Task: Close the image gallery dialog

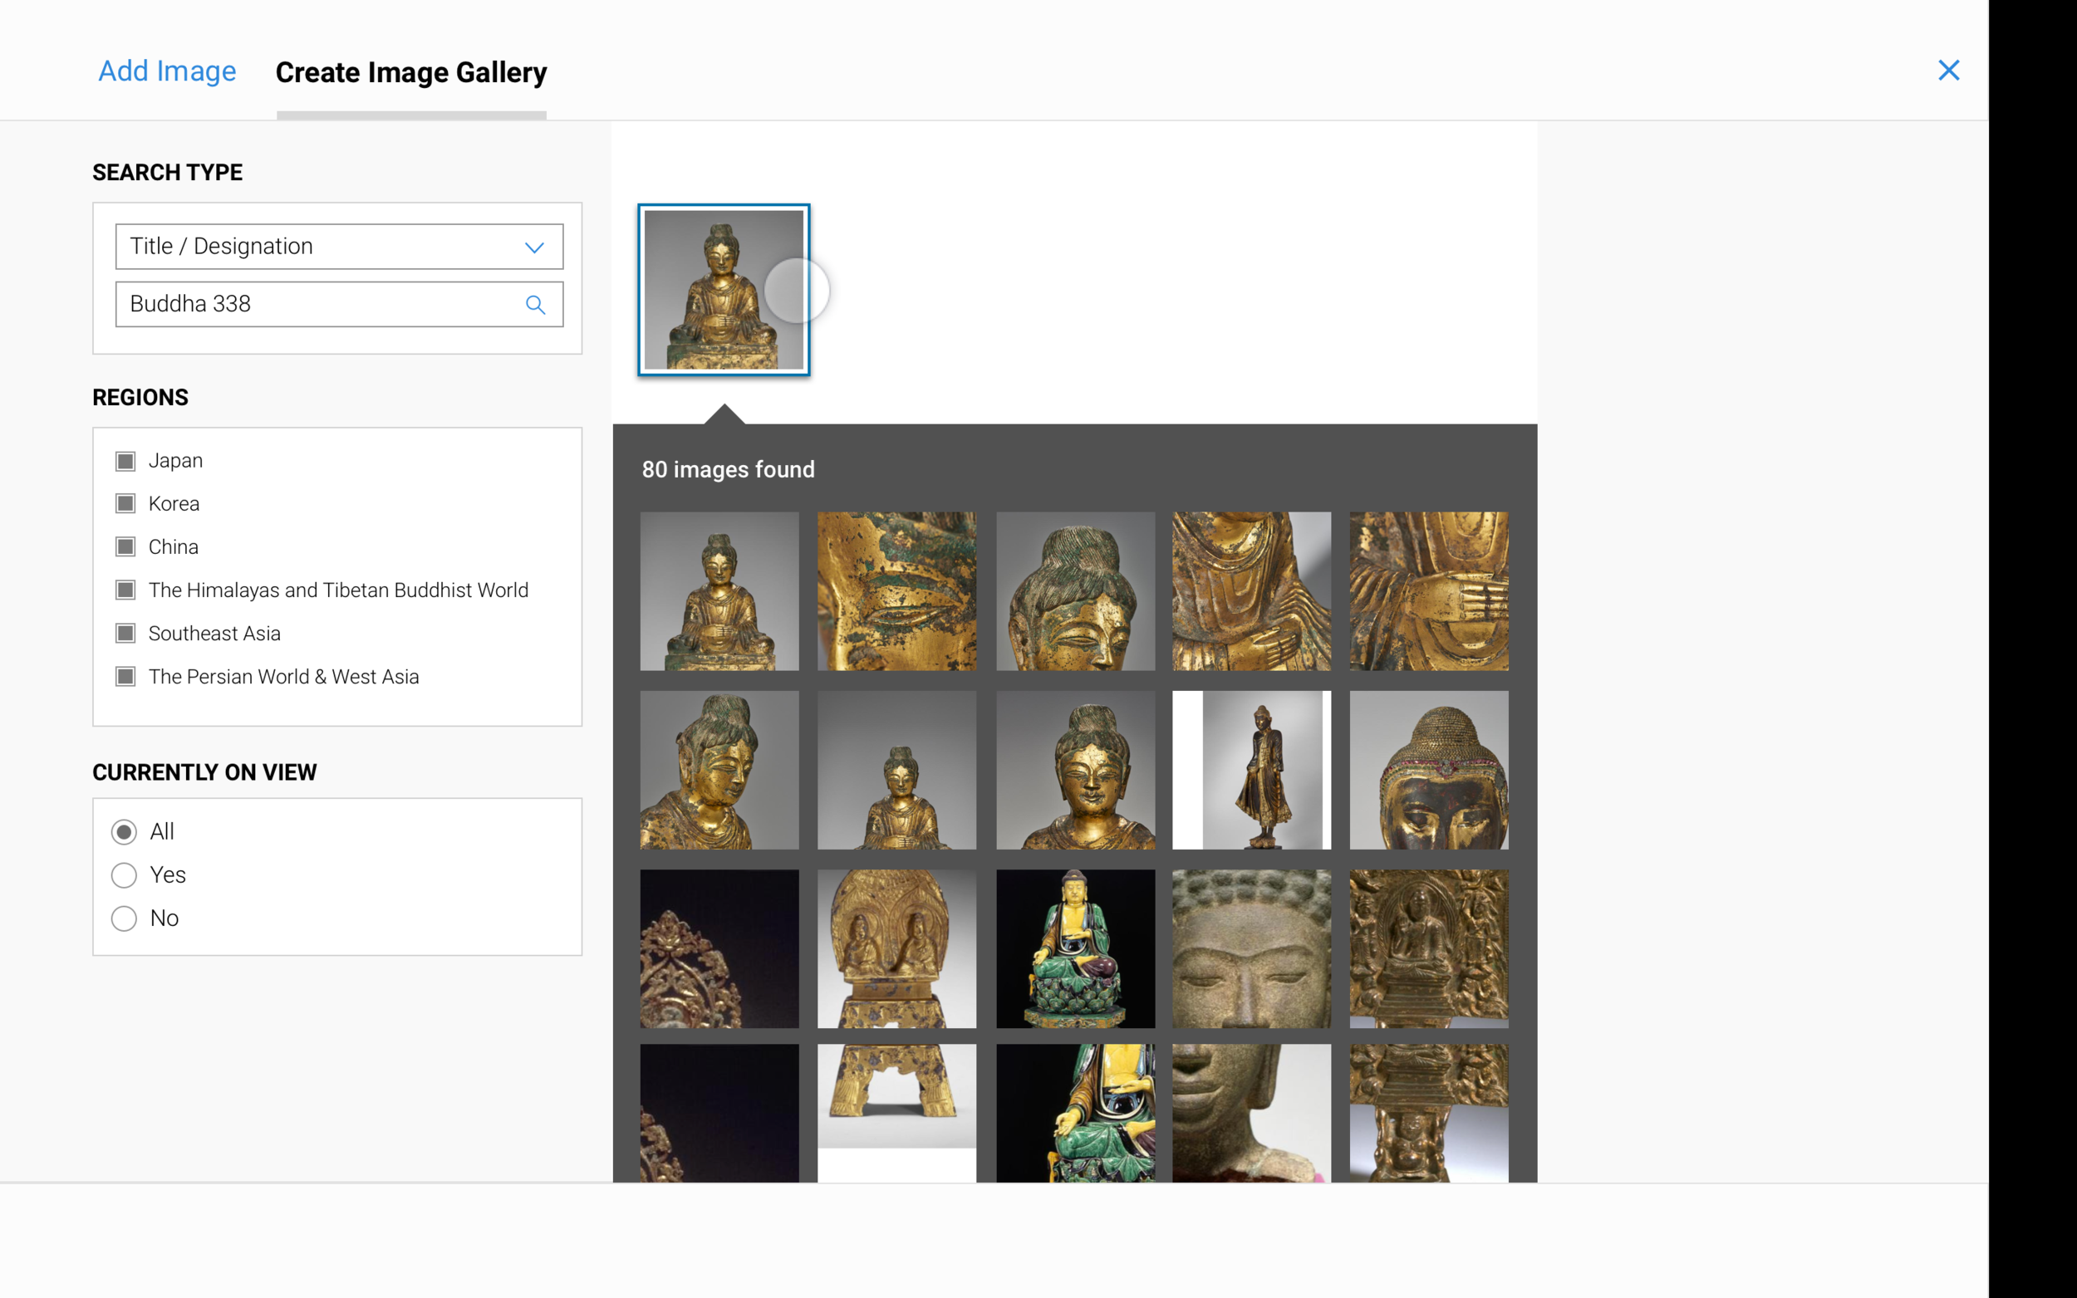Action: [1949, 71]
